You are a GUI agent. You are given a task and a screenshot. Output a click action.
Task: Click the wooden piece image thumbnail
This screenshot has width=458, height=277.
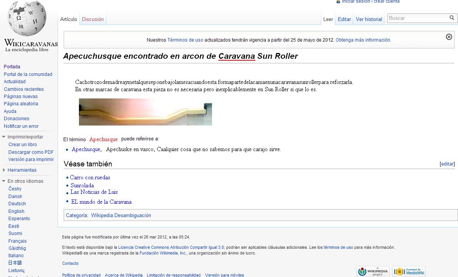(145, 112)
